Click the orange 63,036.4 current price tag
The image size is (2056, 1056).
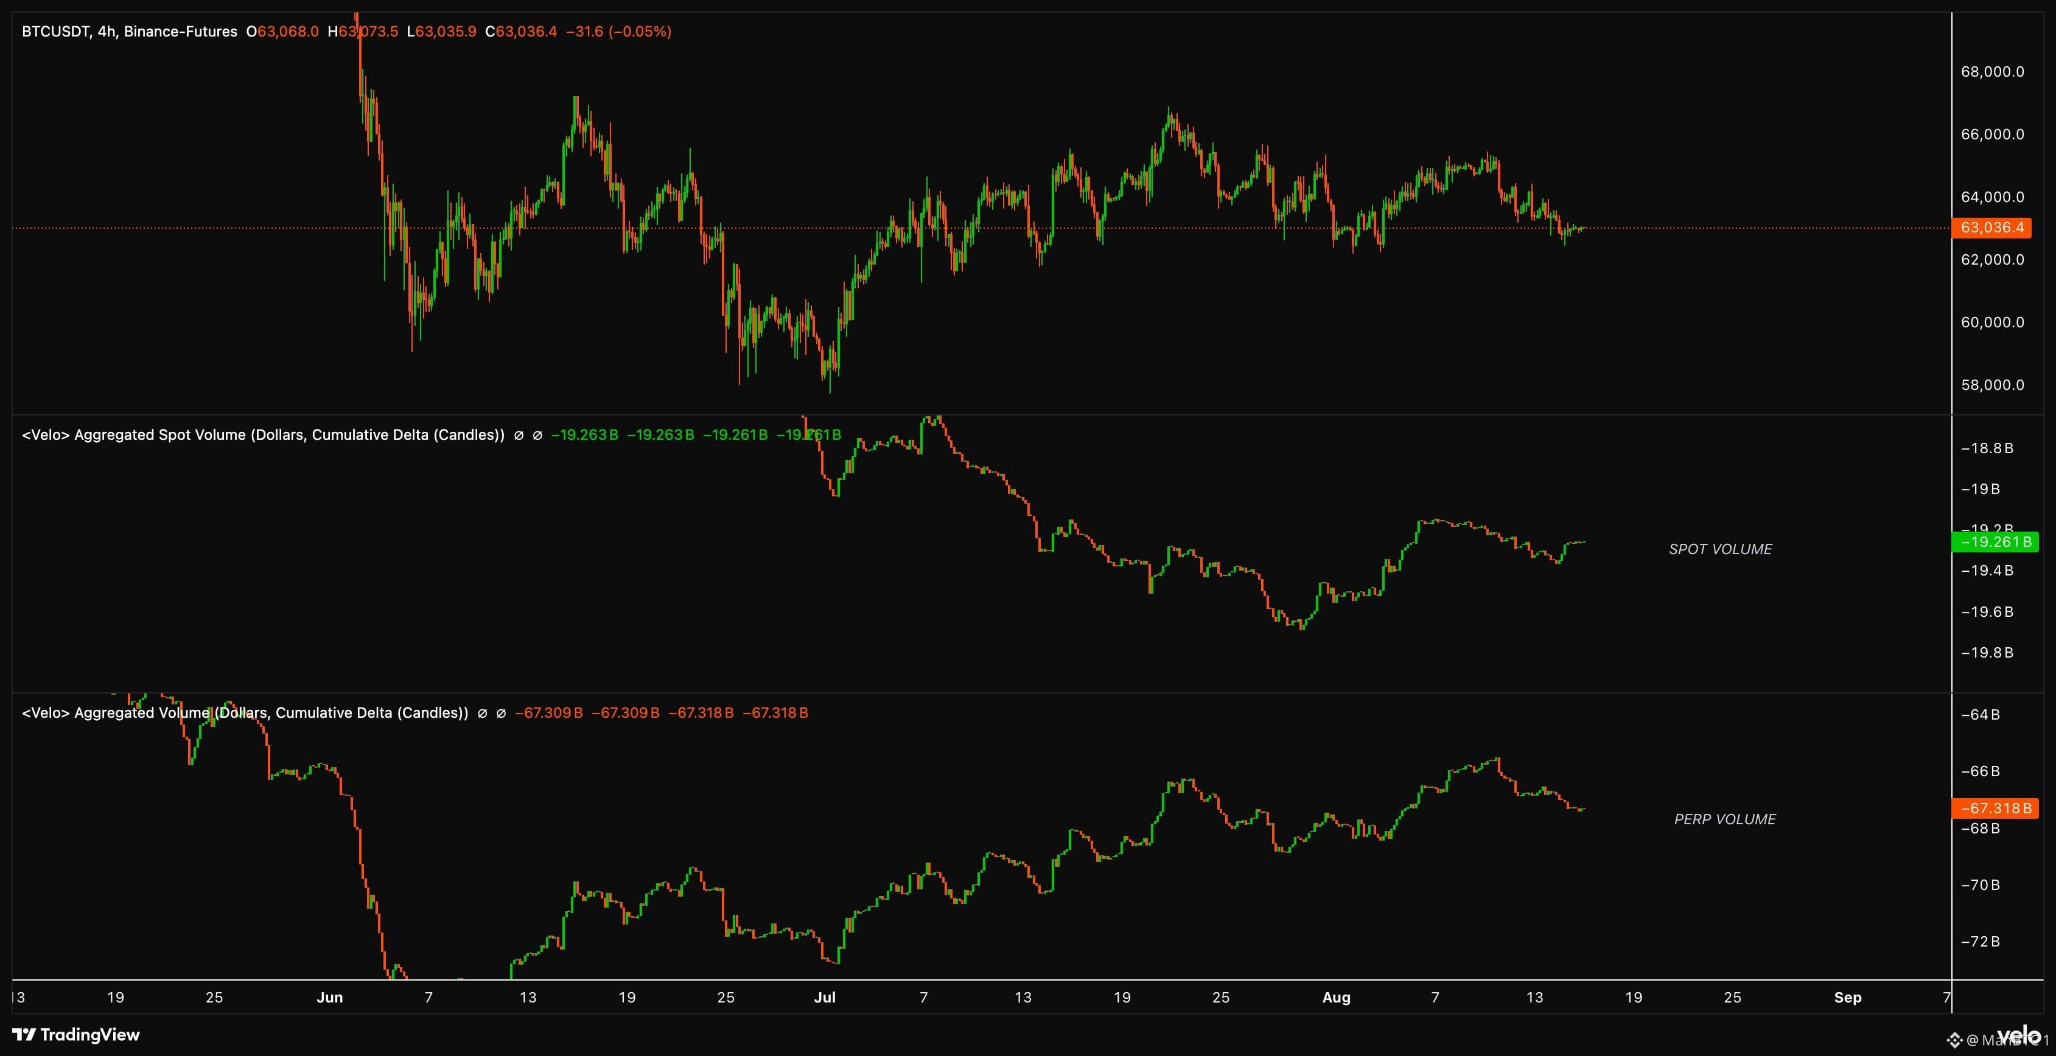point(1992,228)
